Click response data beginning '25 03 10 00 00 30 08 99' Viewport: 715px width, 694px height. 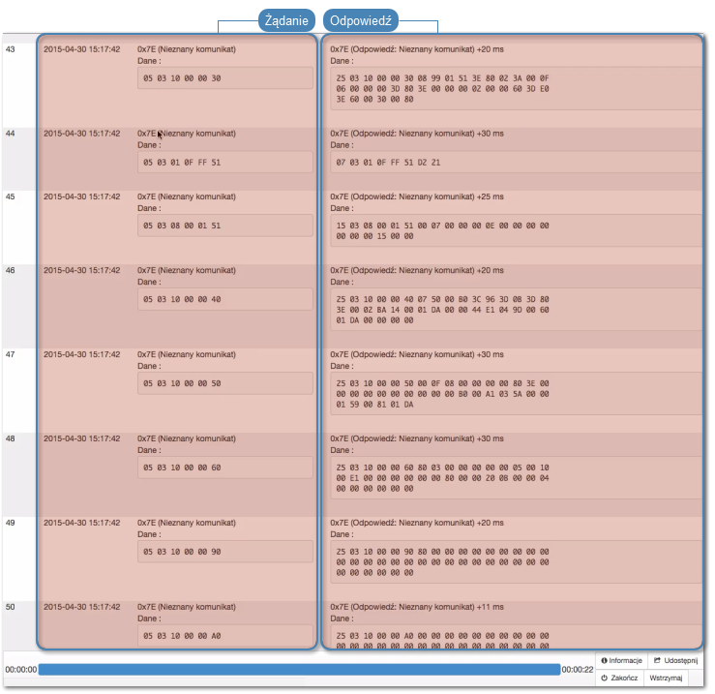pos(516,88)
